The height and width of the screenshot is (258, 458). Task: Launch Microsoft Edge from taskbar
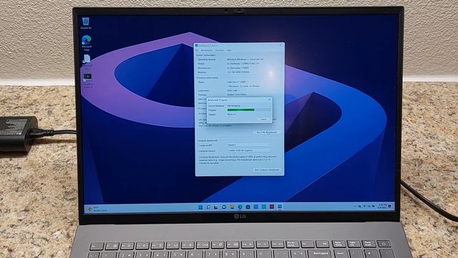(240, 207)
